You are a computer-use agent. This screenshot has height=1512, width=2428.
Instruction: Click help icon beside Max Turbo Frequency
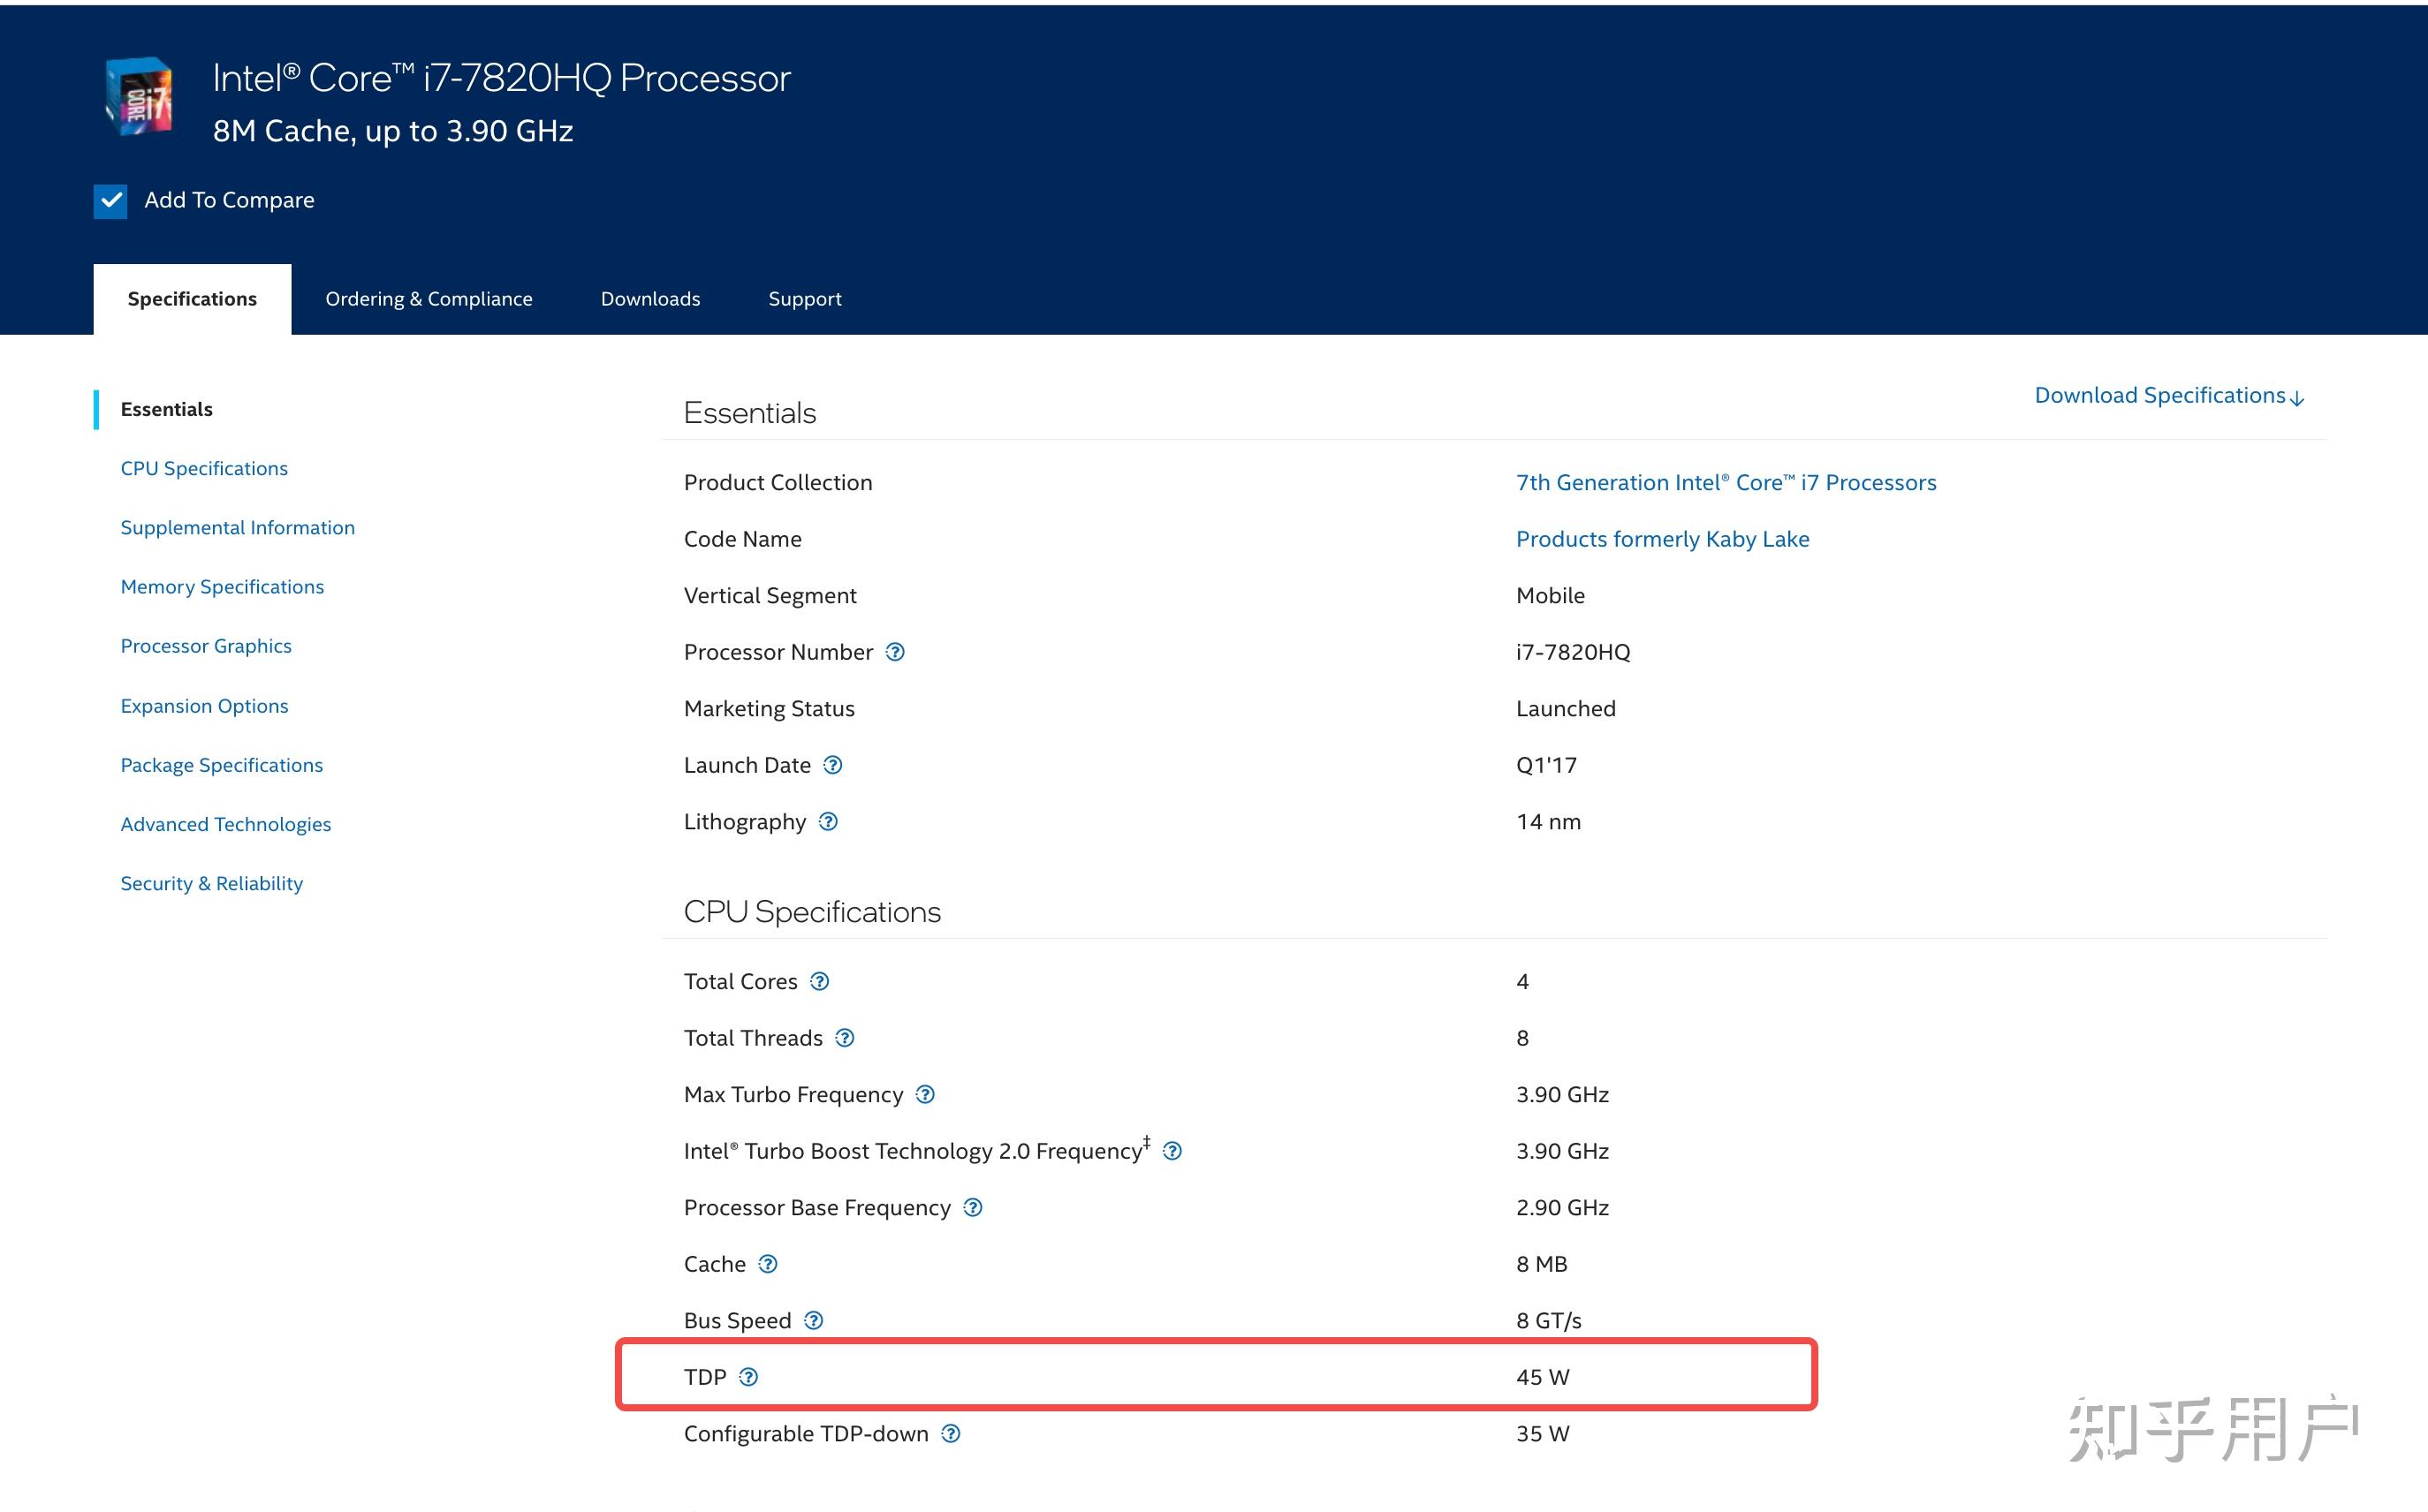click(x=925, y=1094)
